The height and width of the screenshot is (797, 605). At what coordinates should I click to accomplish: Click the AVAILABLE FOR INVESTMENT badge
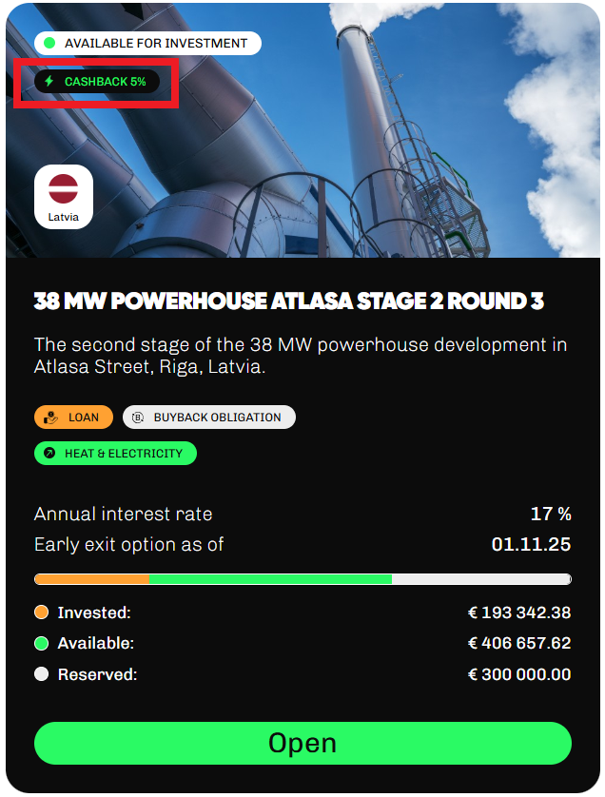(147, 43)
